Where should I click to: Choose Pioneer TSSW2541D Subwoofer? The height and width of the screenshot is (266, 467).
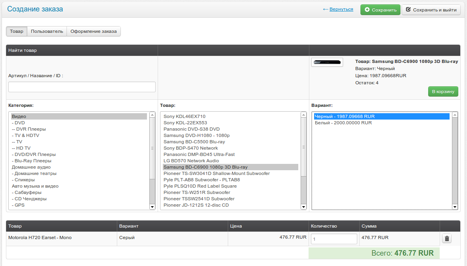(231, 199)
